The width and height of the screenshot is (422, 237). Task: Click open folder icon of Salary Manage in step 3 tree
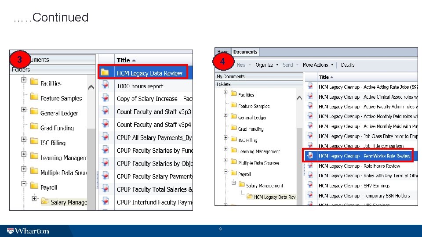45,201
